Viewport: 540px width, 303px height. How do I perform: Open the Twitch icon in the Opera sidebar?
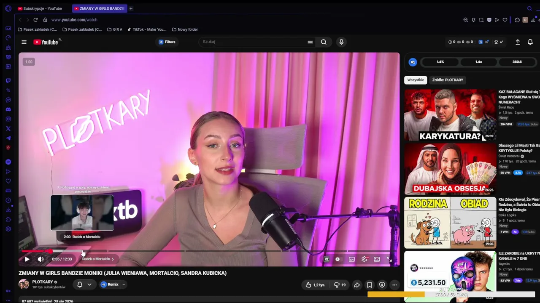[8, 80]
